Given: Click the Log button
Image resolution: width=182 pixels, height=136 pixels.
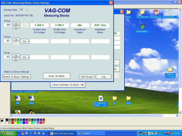Looking at the screenshot, I should point(103,77).
